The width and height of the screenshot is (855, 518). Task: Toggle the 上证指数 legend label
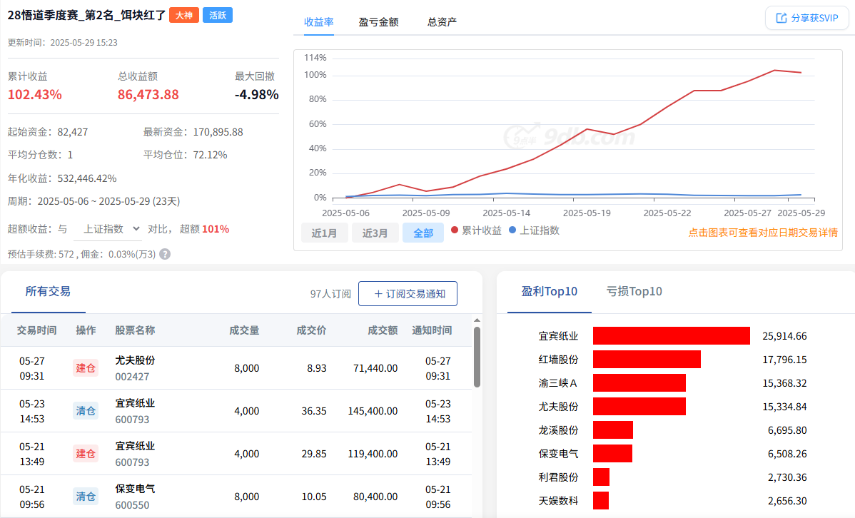click(540, 230)
